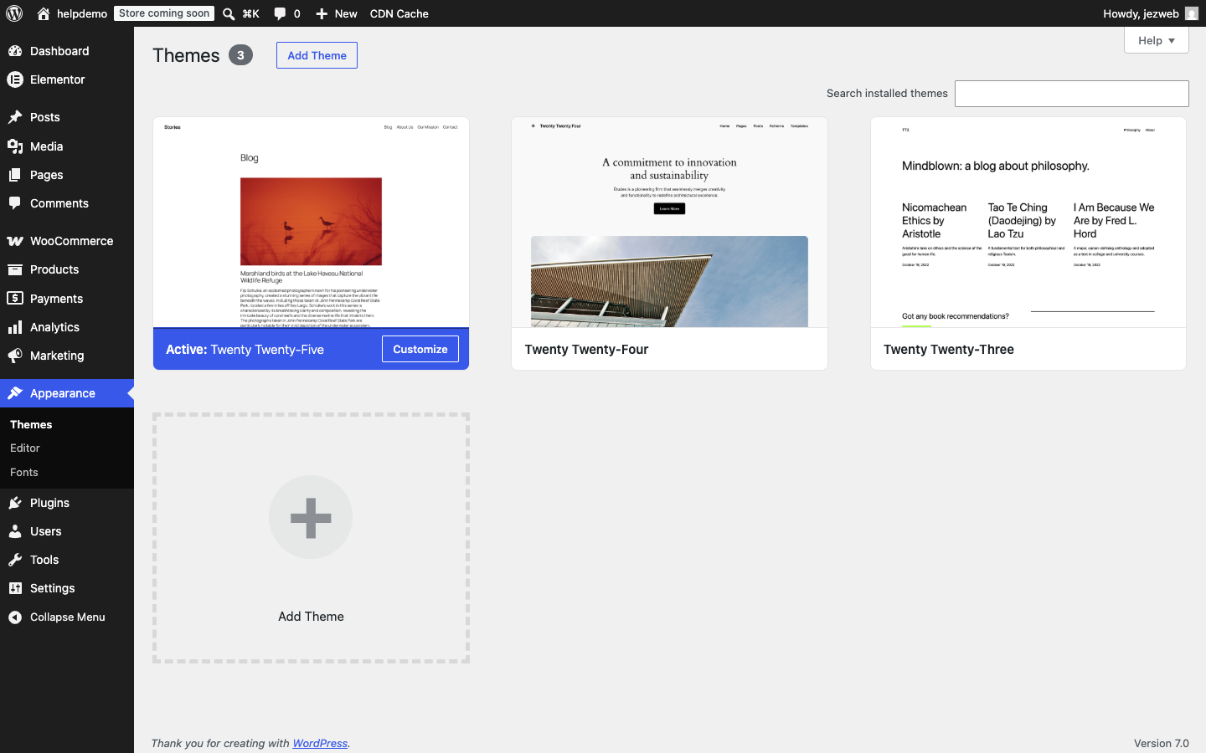1206x753 pixels.
Task: Open the Analytics menu label
Action: (55, 327)
